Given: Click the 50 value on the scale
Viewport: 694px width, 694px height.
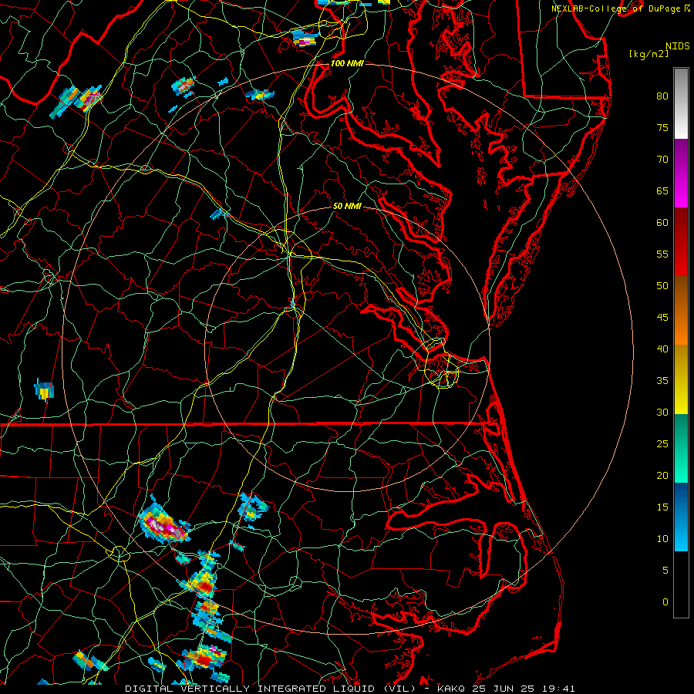Looking at the screenshot, I should point(662,285).
